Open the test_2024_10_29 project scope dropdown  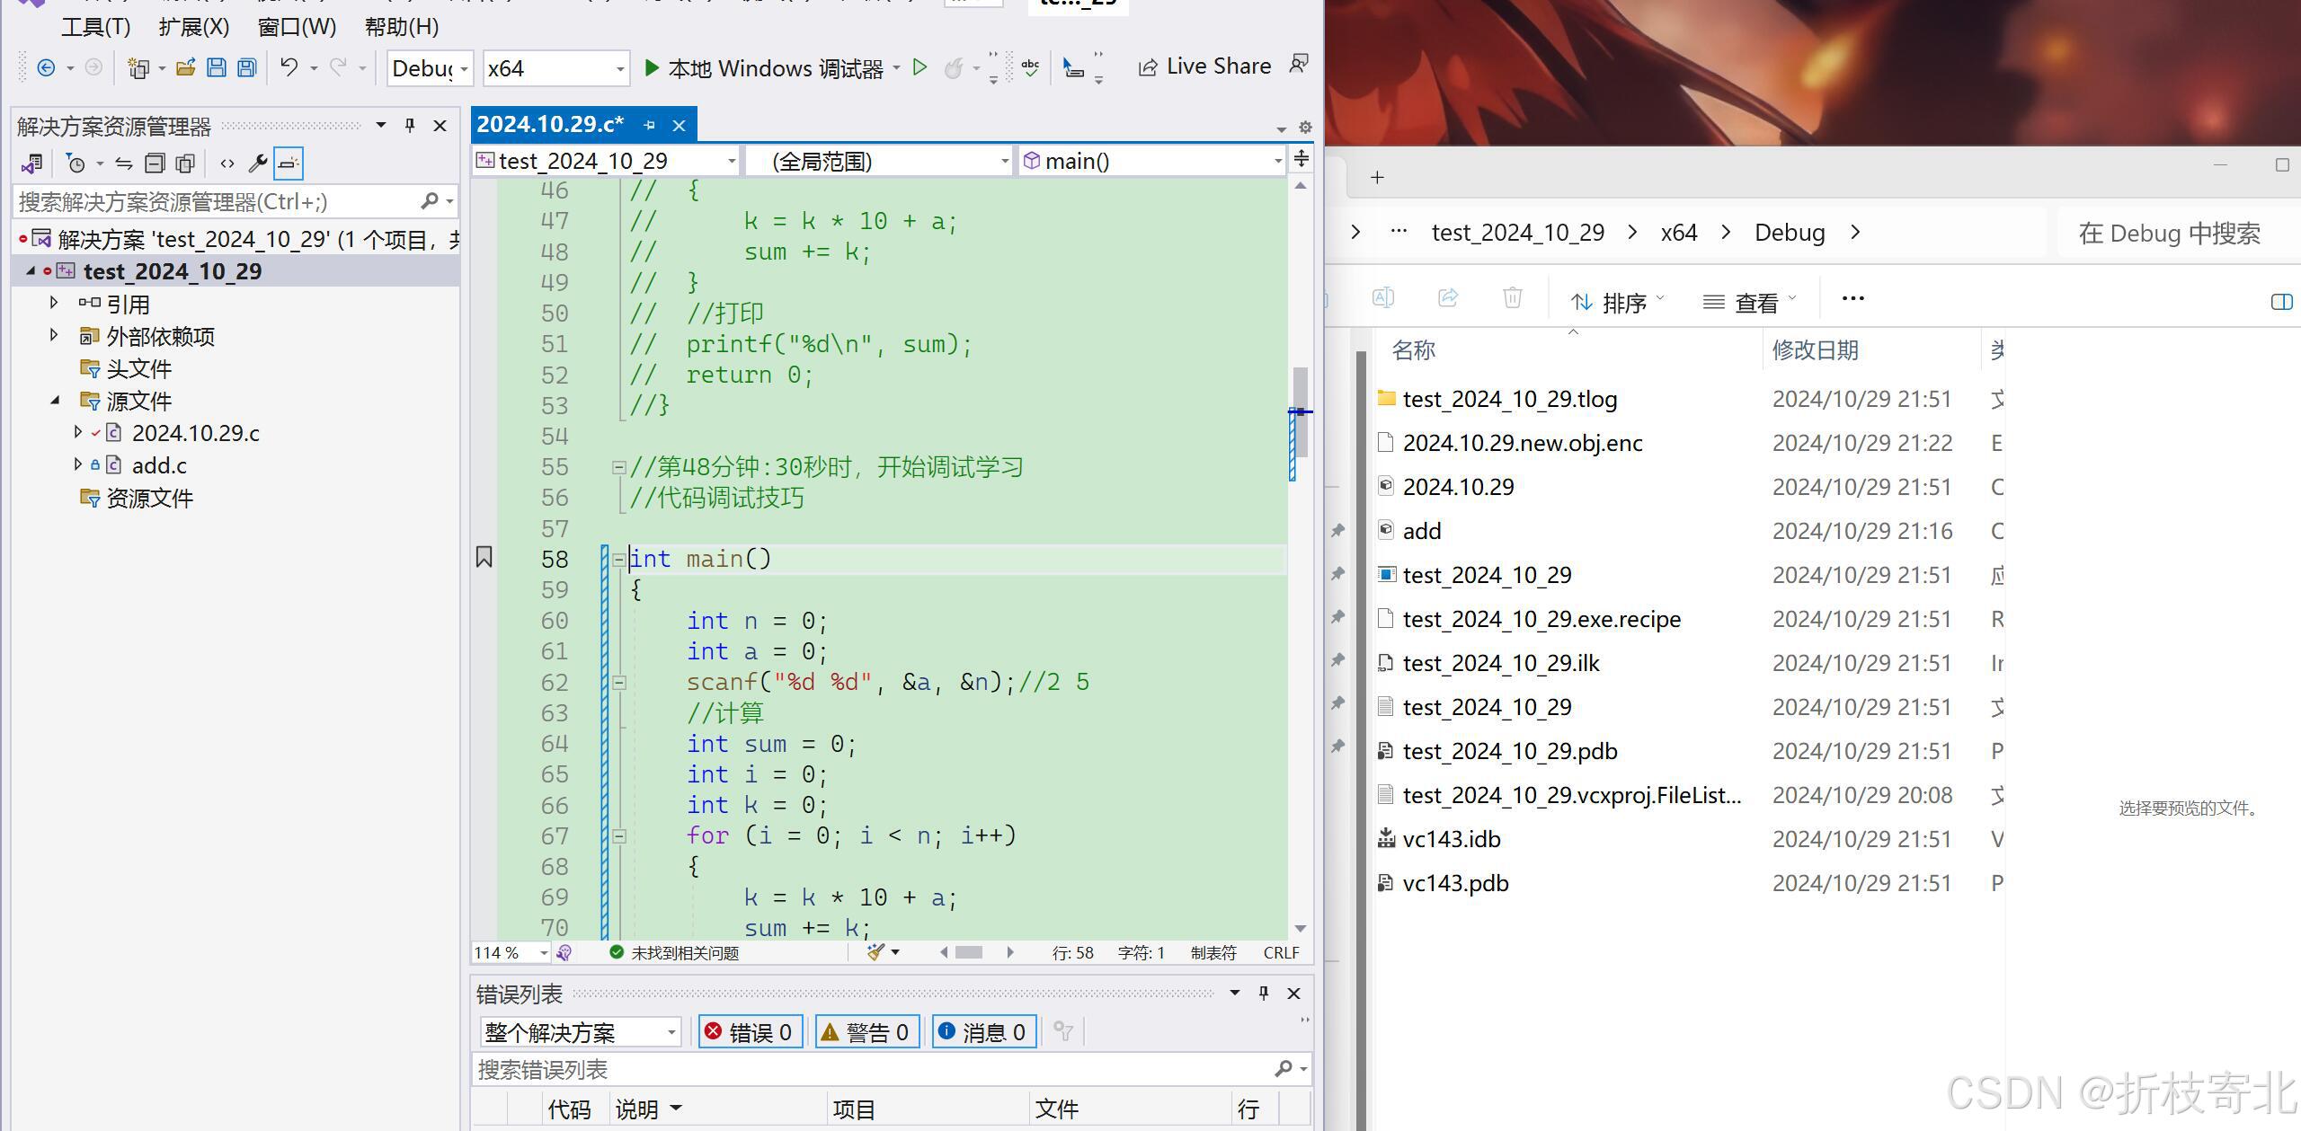coord(607,161)
